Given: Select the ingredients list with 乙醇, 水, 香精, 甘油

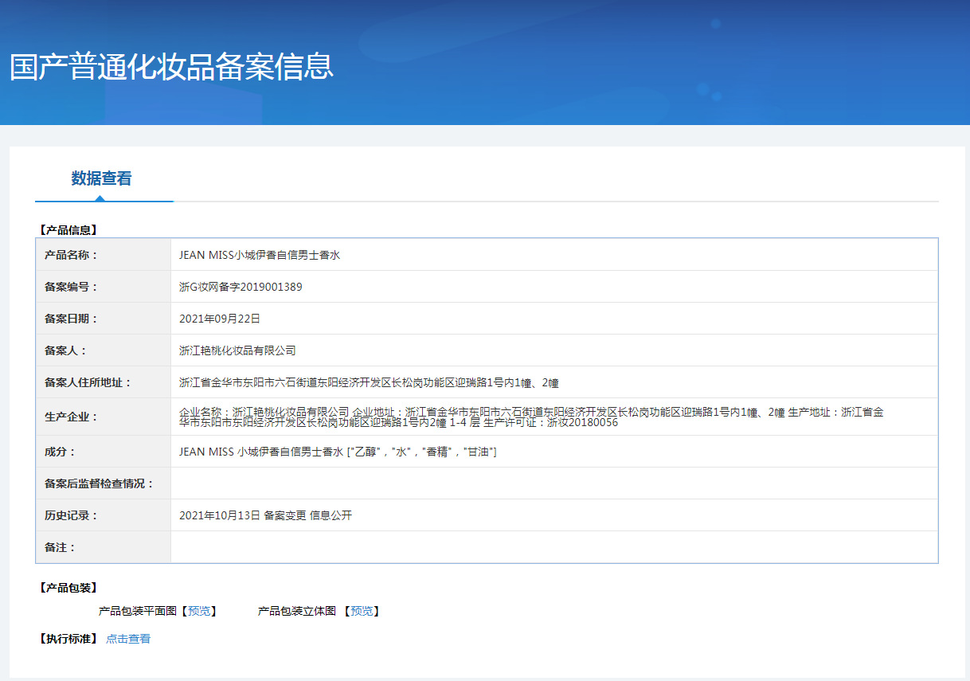Looking at the screenshot, I should (x=338, y=452).
